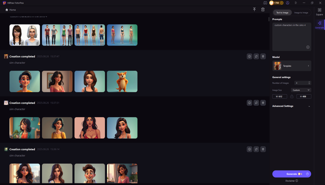Click info icon for the 15:37:47 creation

point(250,56)
